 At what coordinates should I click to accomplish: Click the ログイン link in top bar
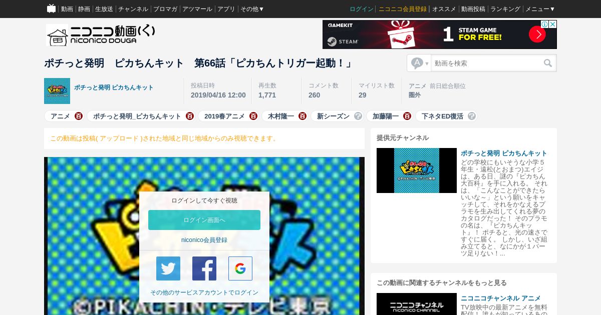tap(362, 9)
